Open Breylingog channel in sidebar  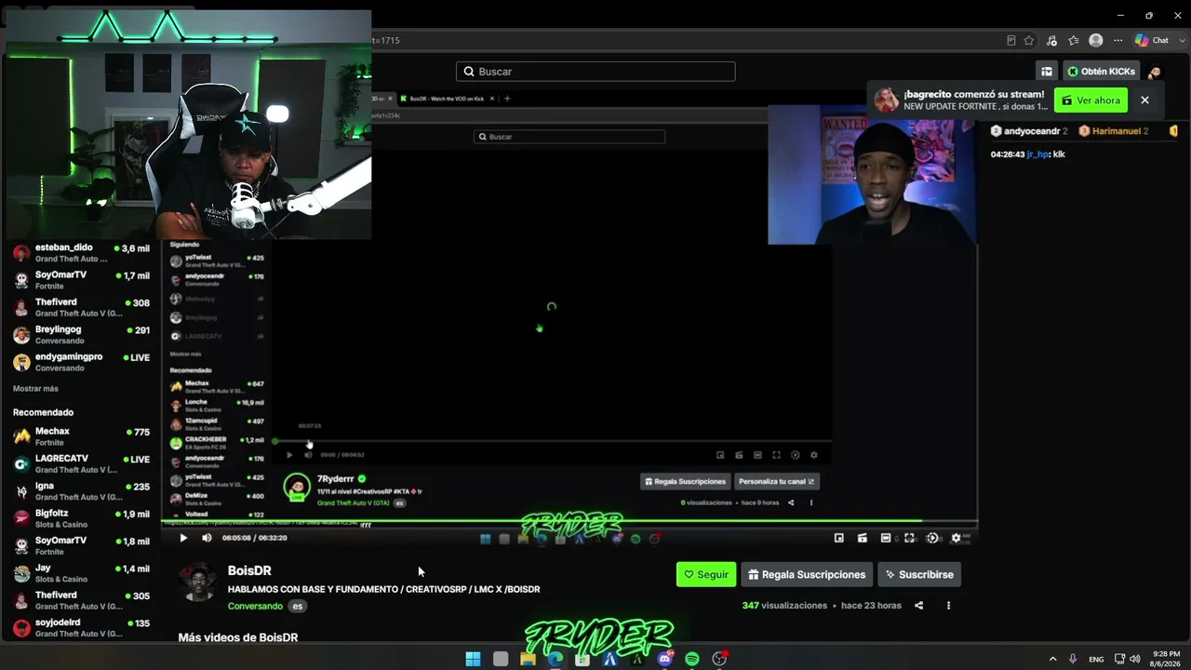click(81, 335)
